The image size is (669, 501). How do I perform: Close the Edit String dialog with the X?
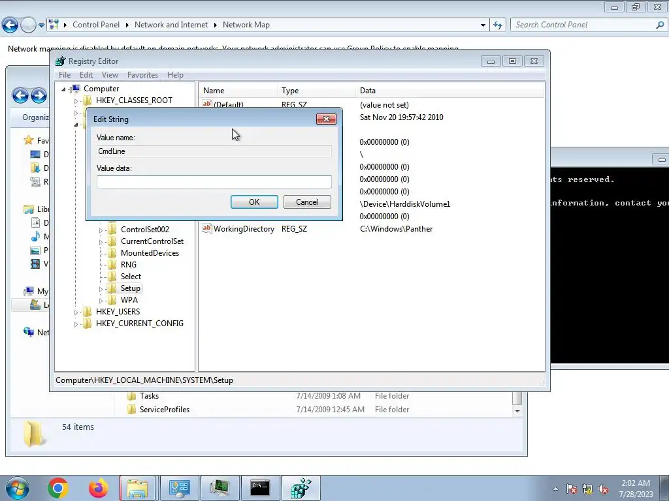click(x=326, y=119)
